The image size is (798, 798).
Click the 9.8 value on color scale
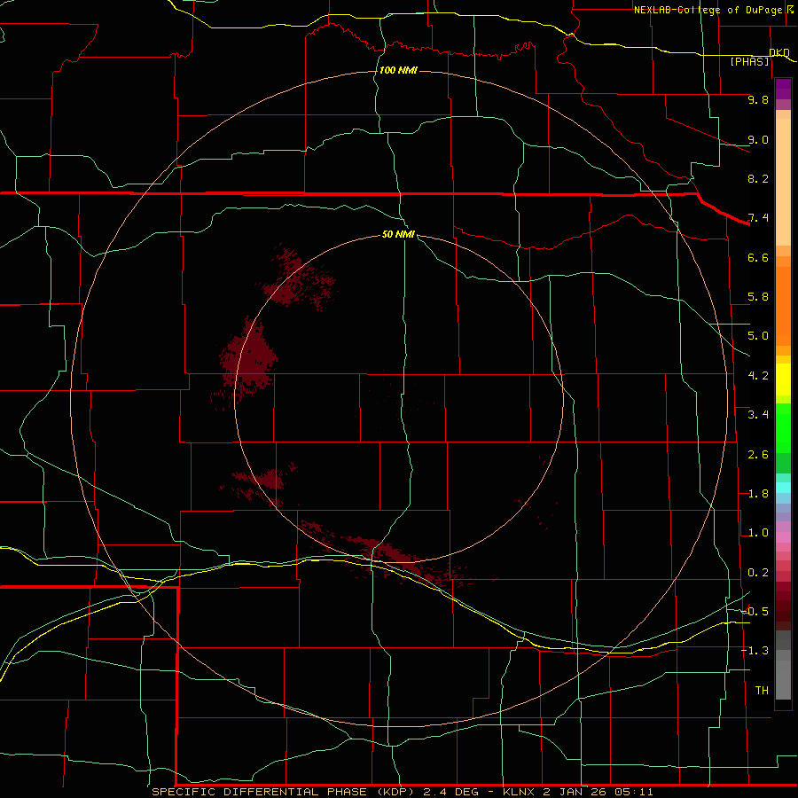[x=758, y=99]
